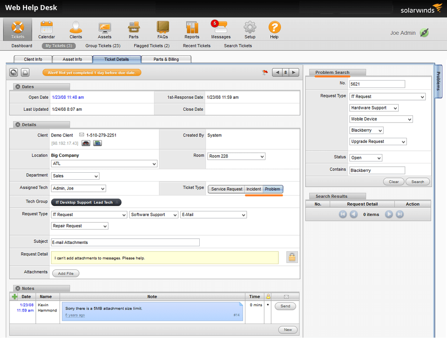447x338 pixels.
Task: Open the Problems side tab
Action: pyautogui.click(x=439, y=81)
